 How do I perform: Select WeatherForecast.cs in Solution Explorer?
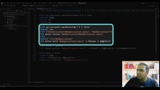(x=13, y=29)
